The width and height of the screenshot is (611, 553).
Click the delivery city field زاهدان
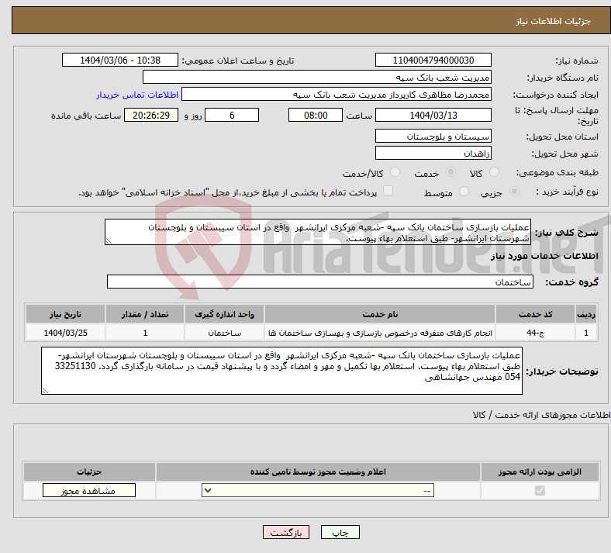(433, 153)
